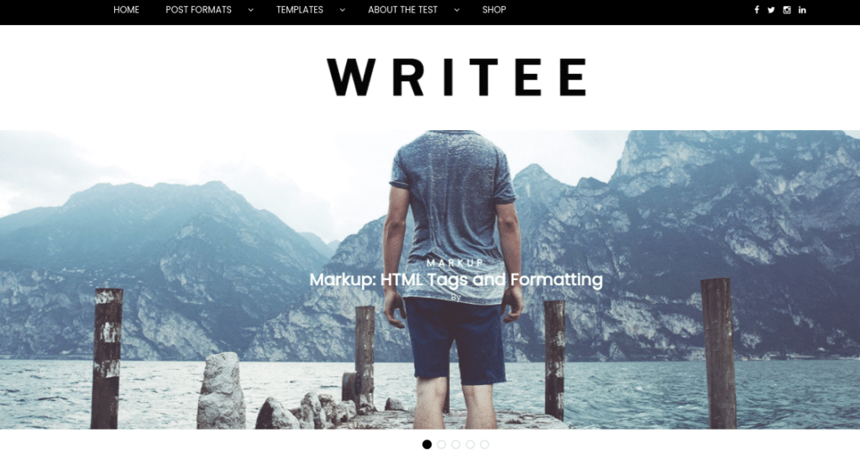860x459 pixels.
Task: Open the Facebook social icon
Action: pyautogui.click(x=757, y=10)
